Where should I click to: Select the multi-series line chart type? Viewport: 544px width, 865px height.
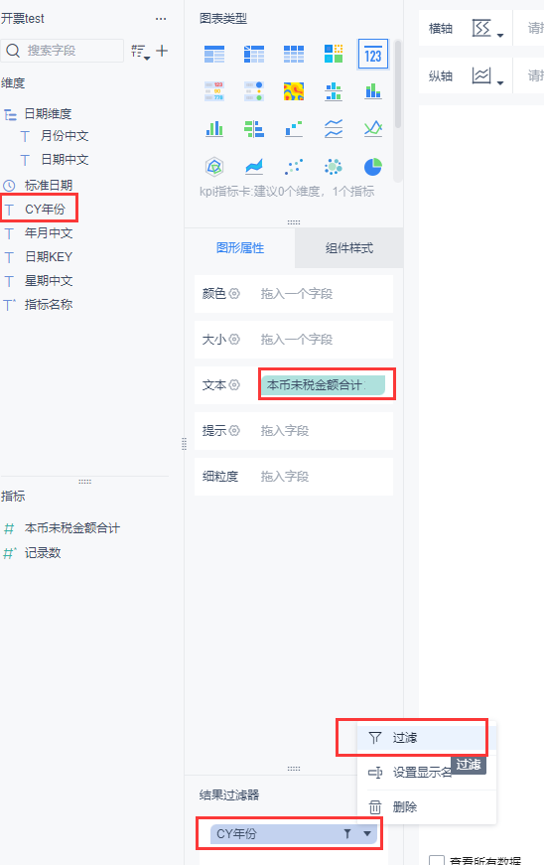point(373,128)
